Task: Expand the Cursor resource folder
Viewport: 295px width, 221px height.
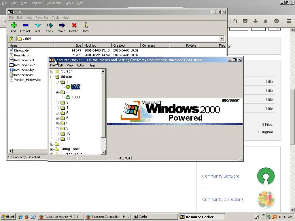Action: [52, 71]
